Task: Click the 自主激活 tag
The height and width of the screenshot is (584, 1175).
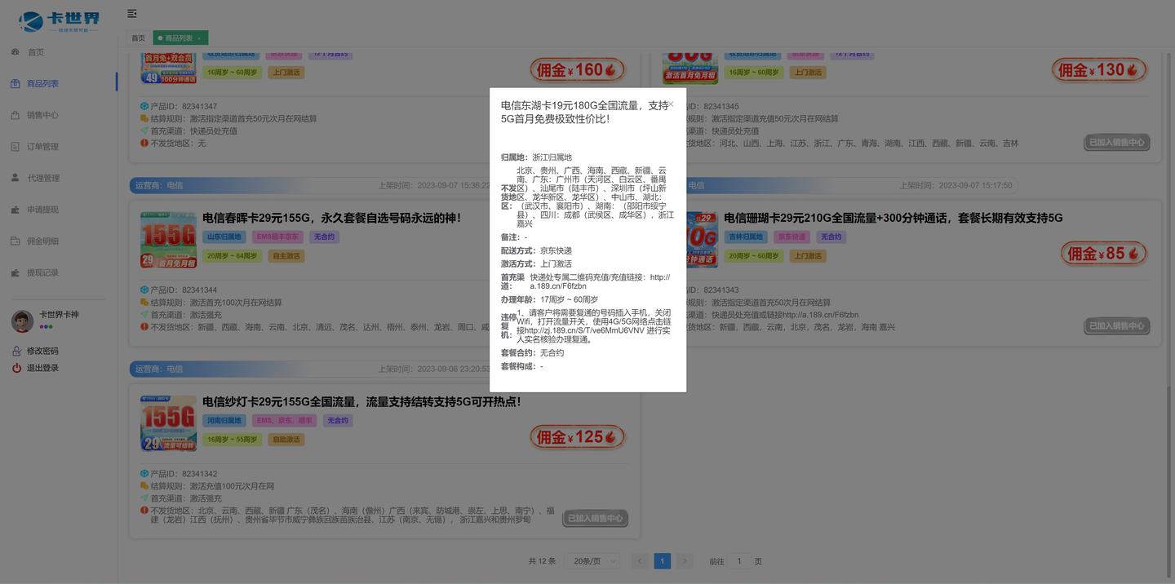Action: (286, 256)
